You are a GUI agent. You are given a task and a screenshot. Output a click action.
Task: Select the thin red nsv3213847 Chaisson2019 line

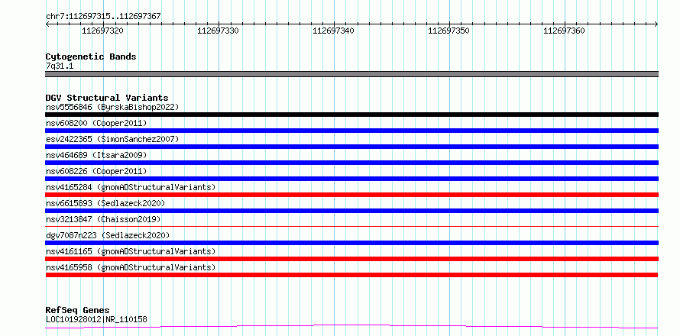(x=351, y=226)
